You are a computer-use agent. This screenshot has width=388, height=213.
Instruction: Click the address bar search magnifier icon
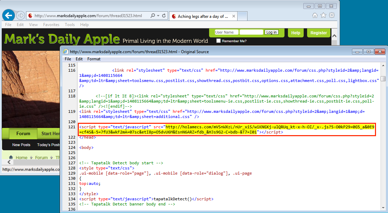[153, 16]
